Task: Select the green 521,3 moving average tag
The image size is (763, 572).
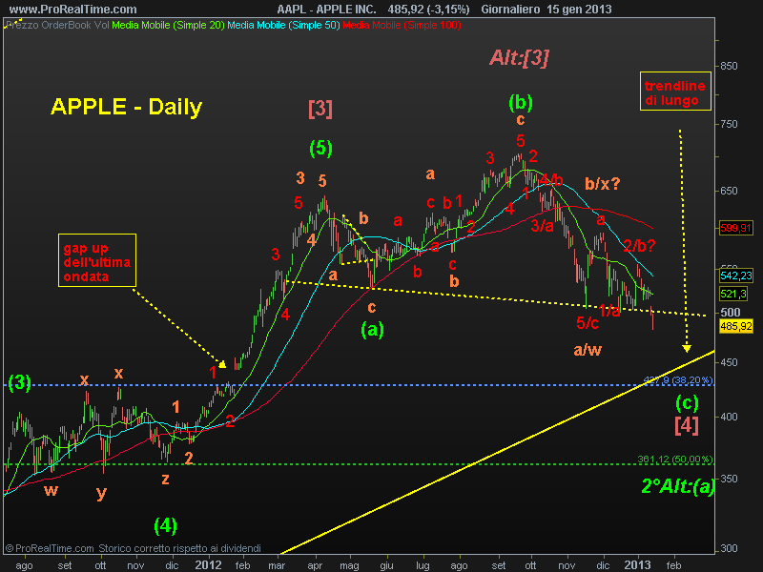Action: pyautogui.click(x=733, y=294)
